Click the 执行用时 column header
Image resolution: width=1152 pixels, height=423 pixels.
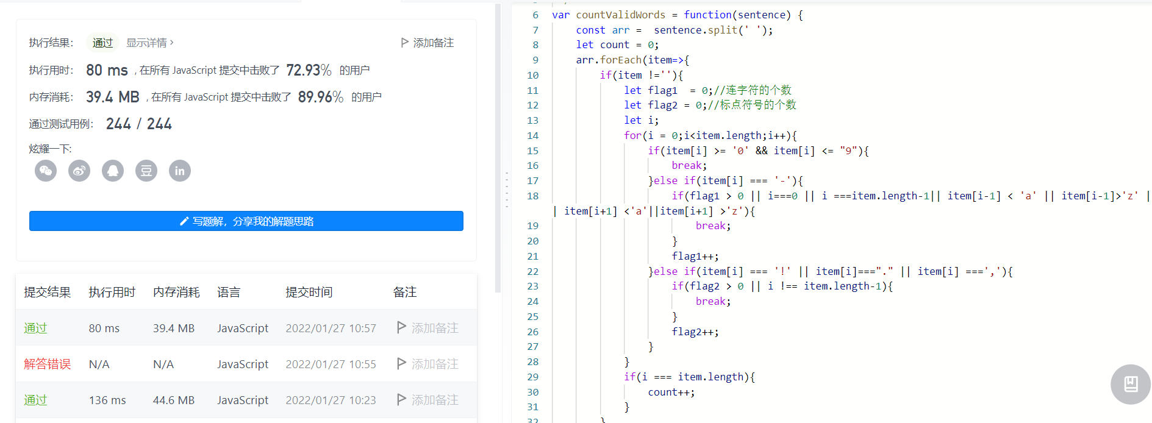pyautogui.click(x=112, y=292)
